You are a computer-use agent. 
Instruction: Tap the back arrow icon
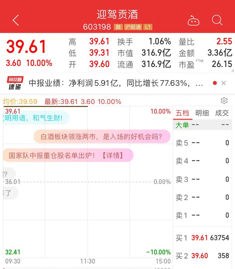click(x=16, y=20)
